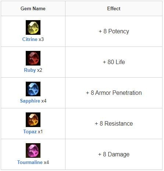Viewport: 164px width, 171px height.
Task: Click the yellow Citrine gem icon
Action: point(33,27)
